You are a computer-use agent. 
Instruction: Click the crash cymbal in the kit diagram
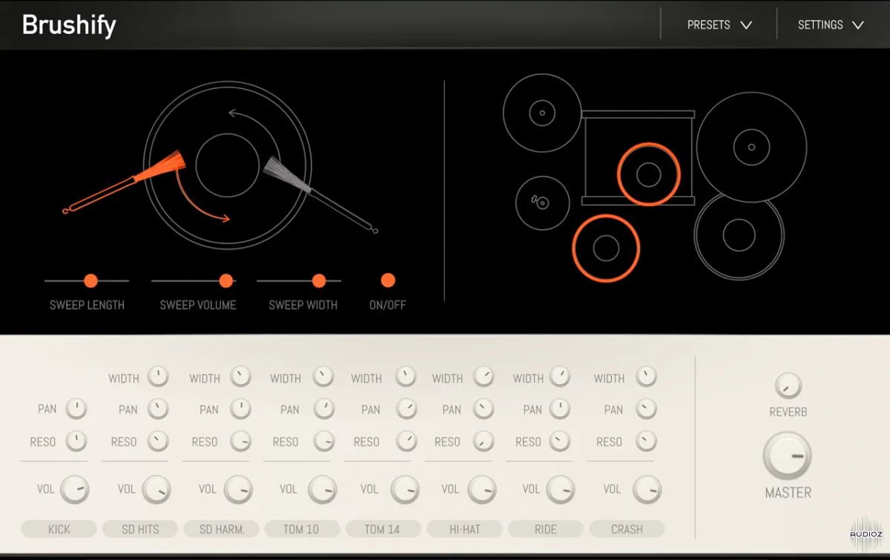click(x=541, y=113)
